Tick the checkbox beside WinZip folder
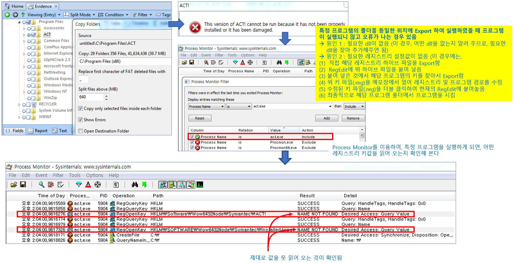This screenshot has width=514, height=263. tap(34, 98)
